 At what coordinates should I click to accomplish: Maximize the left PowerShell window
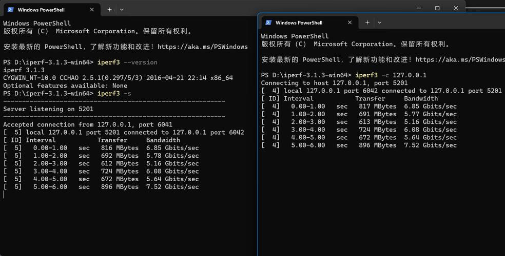click(x=437, y=8)
